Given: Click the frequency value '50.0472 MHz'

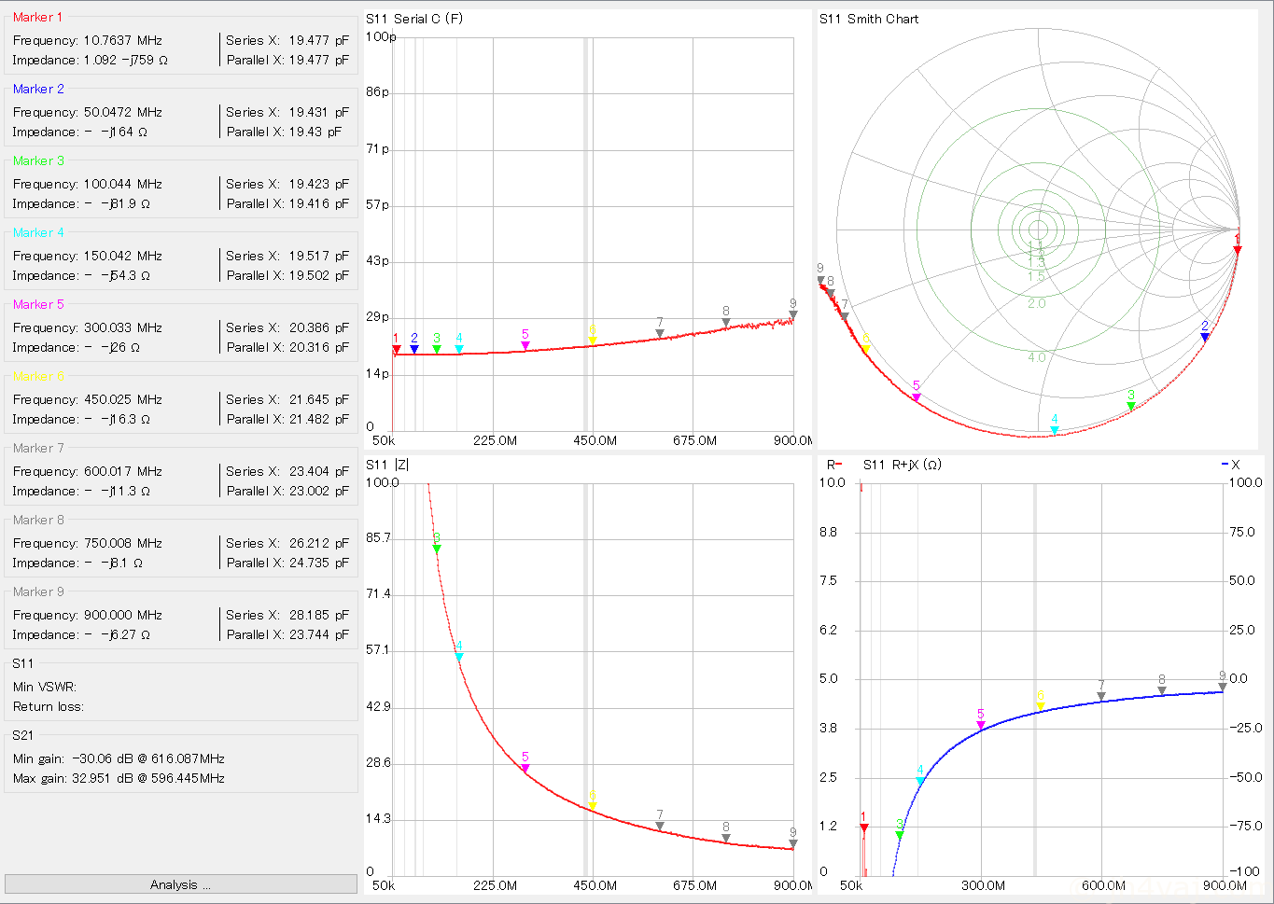Looking at the screenshot, I should point(123,112).
